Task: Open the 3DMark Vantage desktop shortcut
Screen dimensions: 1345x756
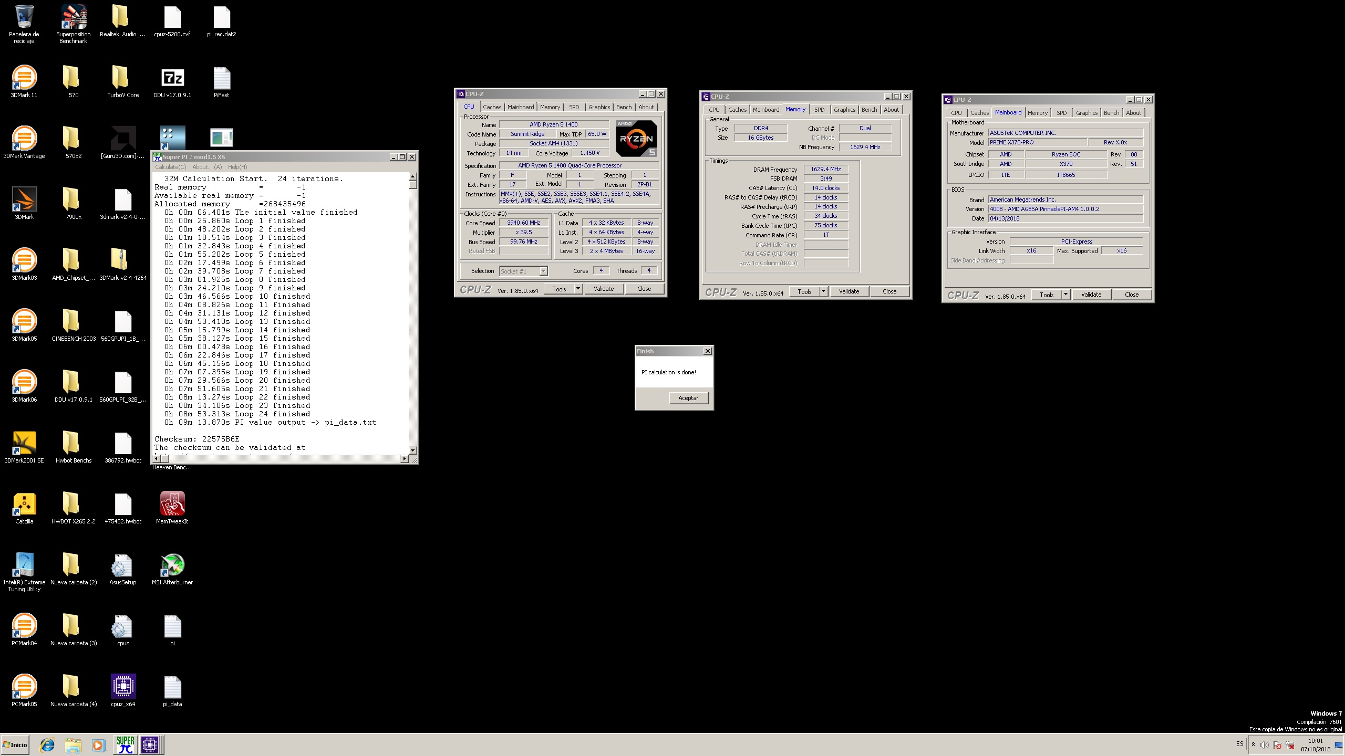Action: click(24, 142)
